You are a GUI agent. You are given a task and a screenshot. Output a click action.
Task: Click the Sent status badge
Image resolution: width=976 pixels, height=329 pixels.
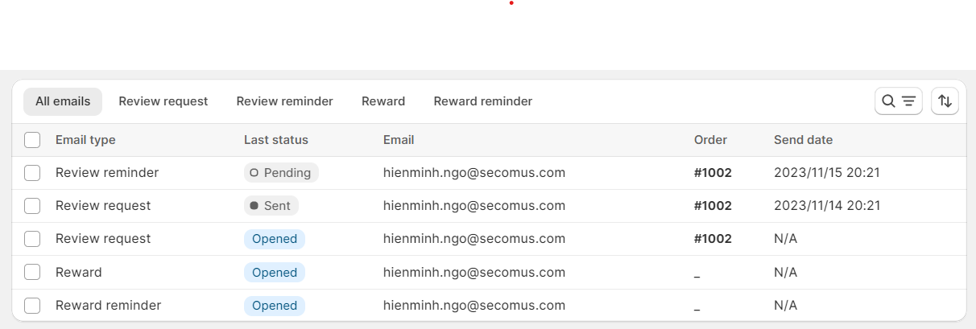click(x=271, y=206)
